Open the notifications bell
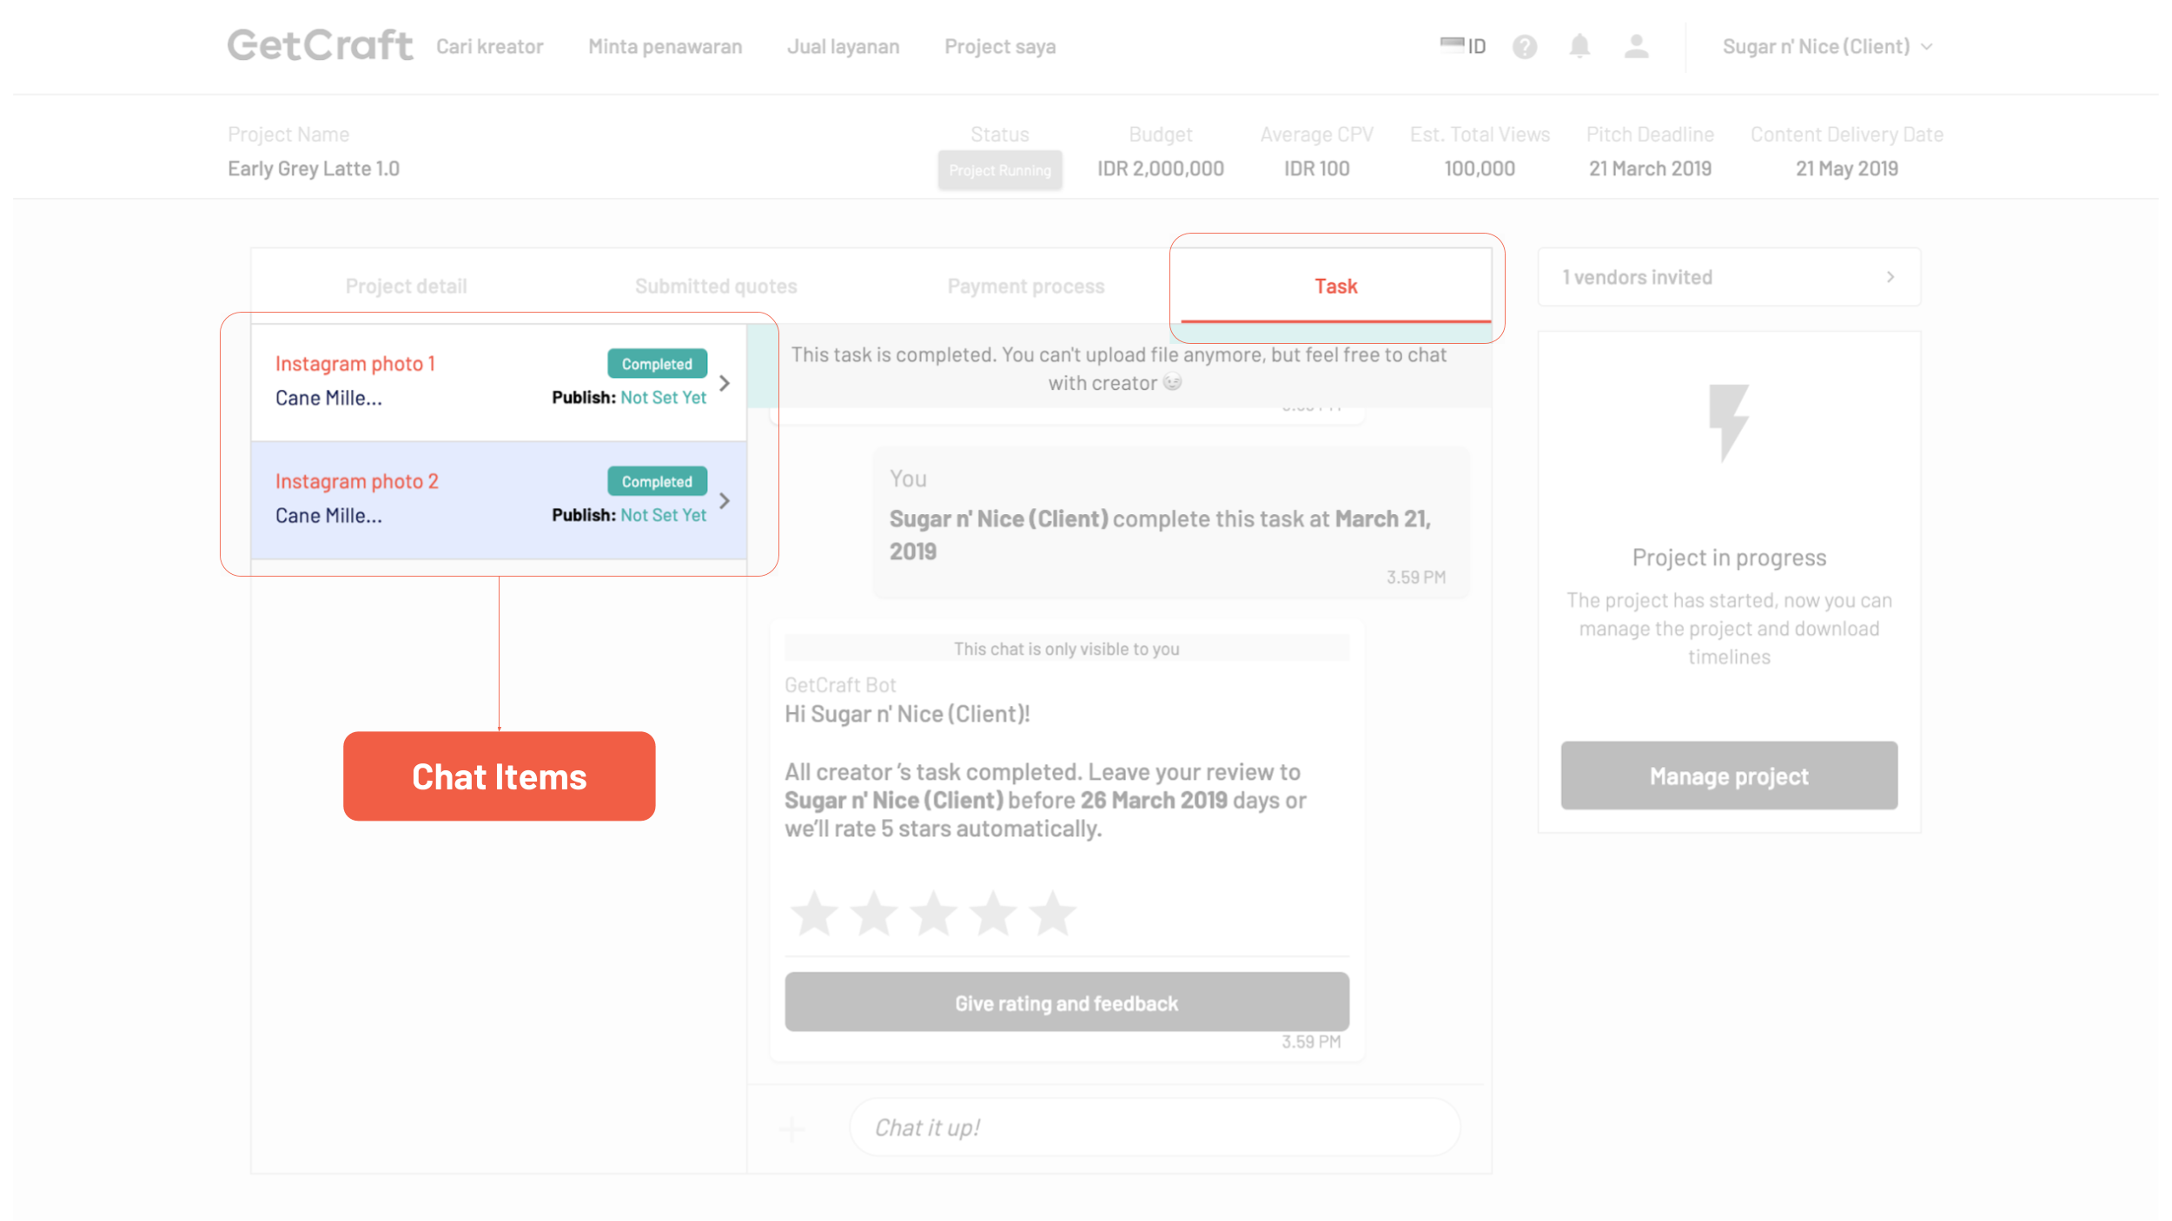This screenshot has height=1221, width=2172. point(1579,46)
